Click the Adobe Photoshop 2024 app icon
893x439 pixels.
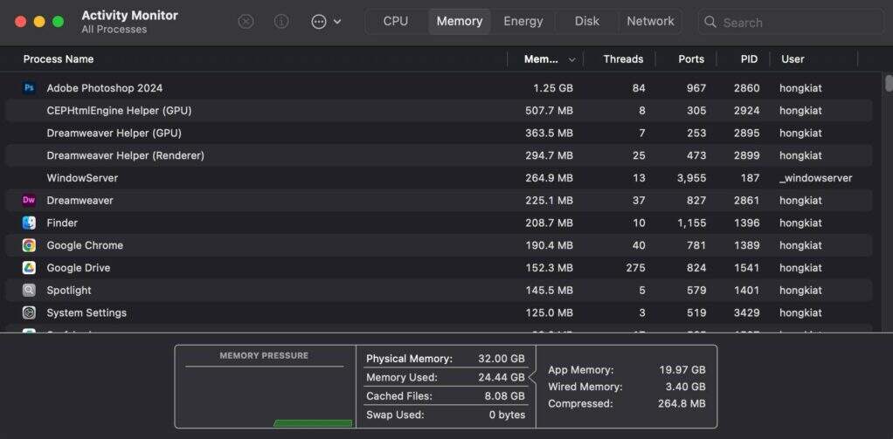(29, 88)
